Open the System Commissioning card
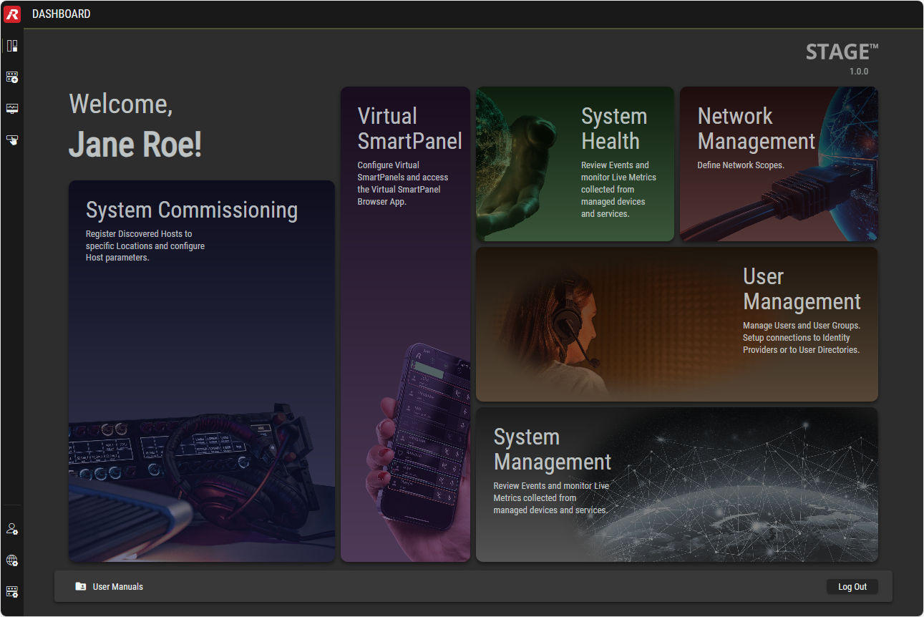This screenshot has height=617, width=924. [x=202, y=371]
